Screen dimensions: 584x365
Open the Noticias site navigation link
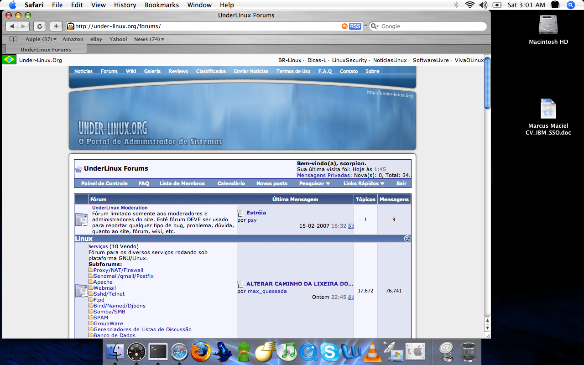click(83, 71)
